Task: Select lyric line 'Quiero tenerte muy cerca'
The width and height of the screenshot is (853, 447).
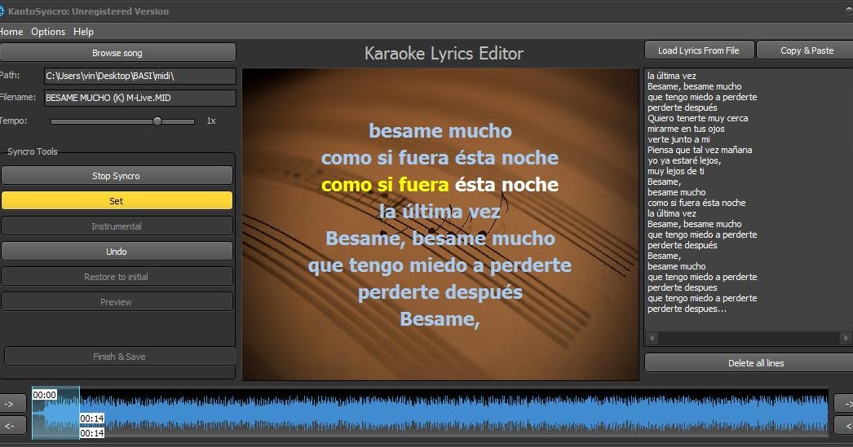Action: pos(697,118)
